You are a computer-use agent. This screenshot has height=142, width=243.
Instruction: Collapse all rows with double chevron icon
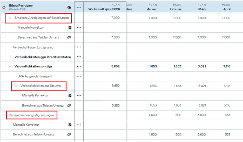4,7
